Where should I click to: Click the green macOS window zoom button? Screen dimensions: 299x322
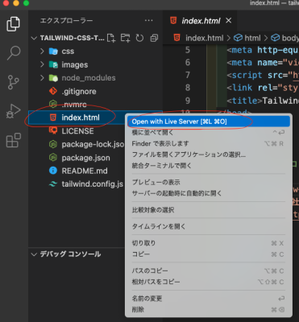26,3
